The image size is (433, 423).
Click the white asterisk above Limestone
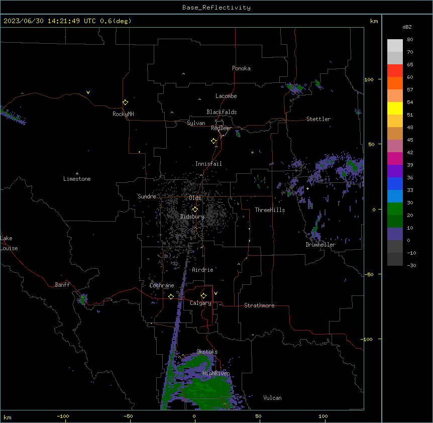(77, 174)
